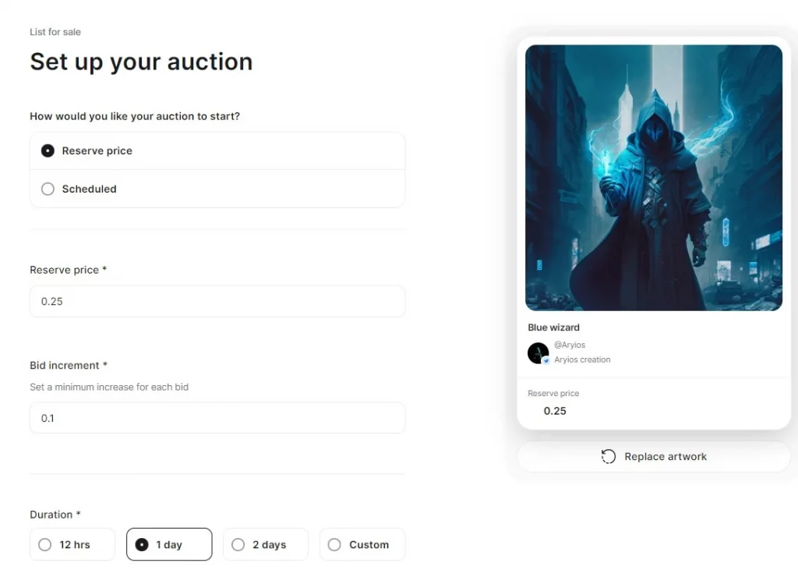Image resolution: width=798 pixels, height=577 pixels.
Task: Click the replace artwork circular arrow icon
Action: [x=609, y=457]
